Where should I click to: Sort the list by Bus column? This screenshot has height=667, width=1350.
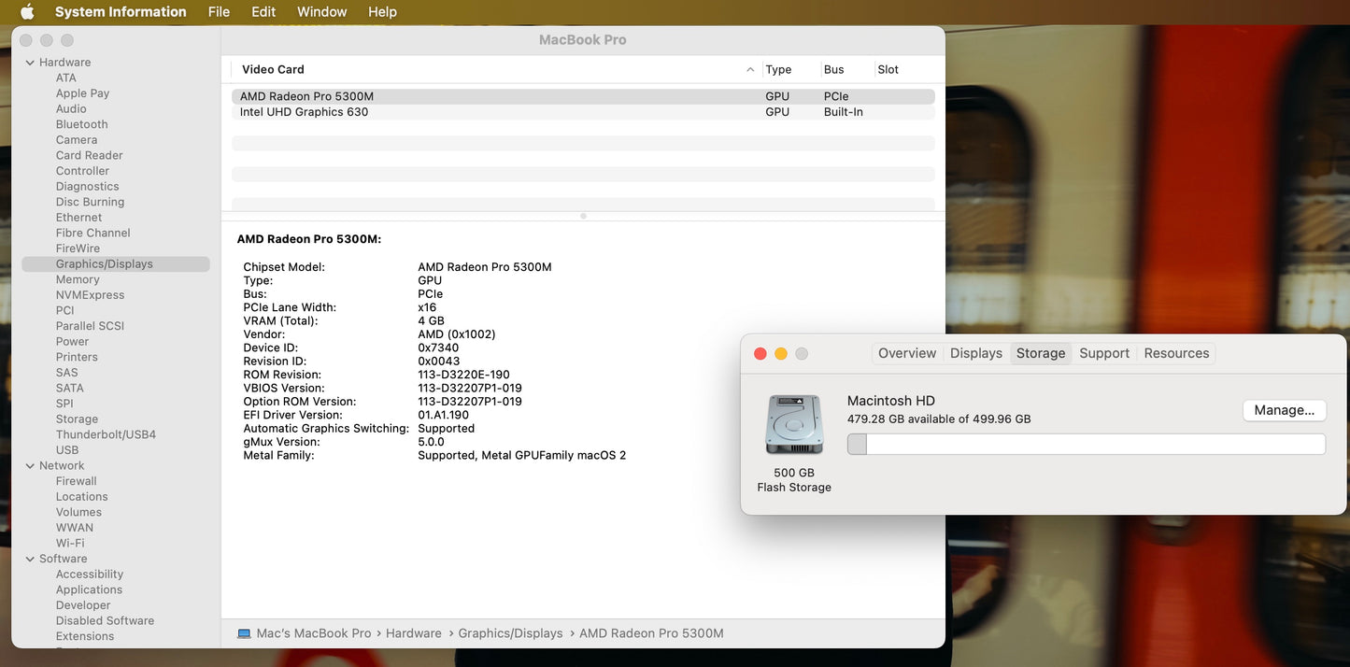tap(833, 70)
